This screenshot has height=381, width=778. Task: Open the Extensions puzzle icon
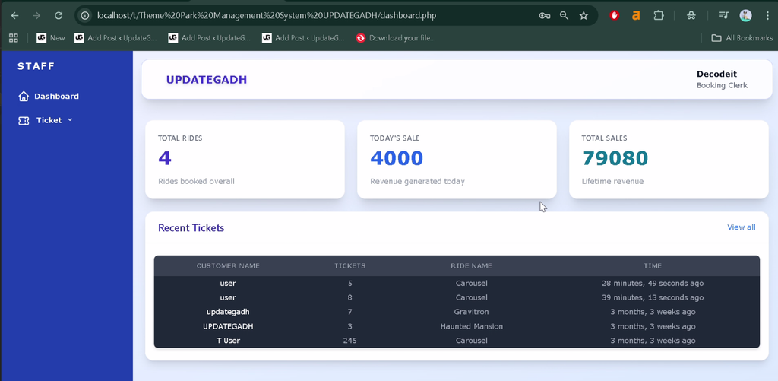(659, 16)
